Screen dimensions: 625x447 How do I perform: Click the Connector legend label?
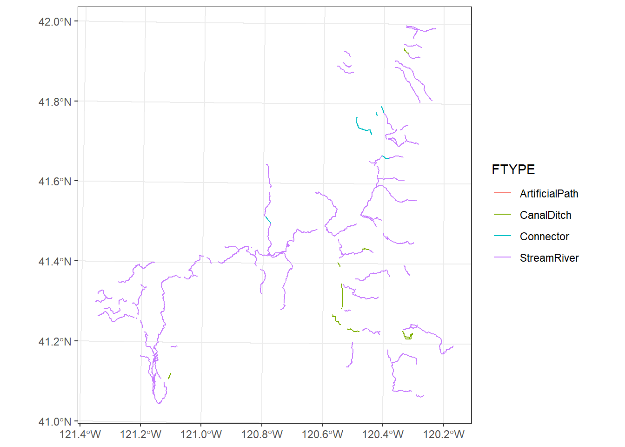(x=544, y=237)
